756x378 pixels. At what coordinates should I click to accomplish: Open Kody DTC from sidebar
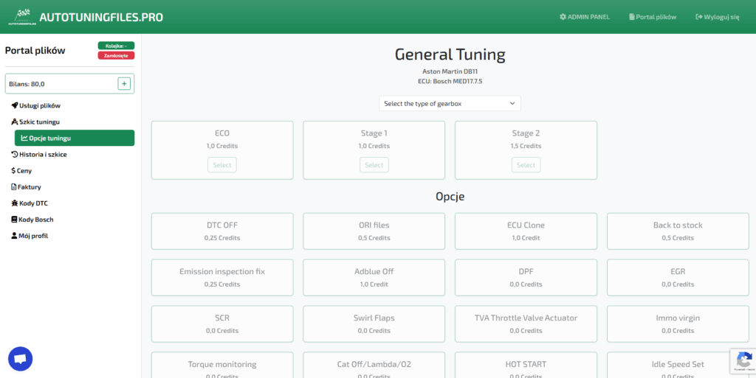point(33,203)
